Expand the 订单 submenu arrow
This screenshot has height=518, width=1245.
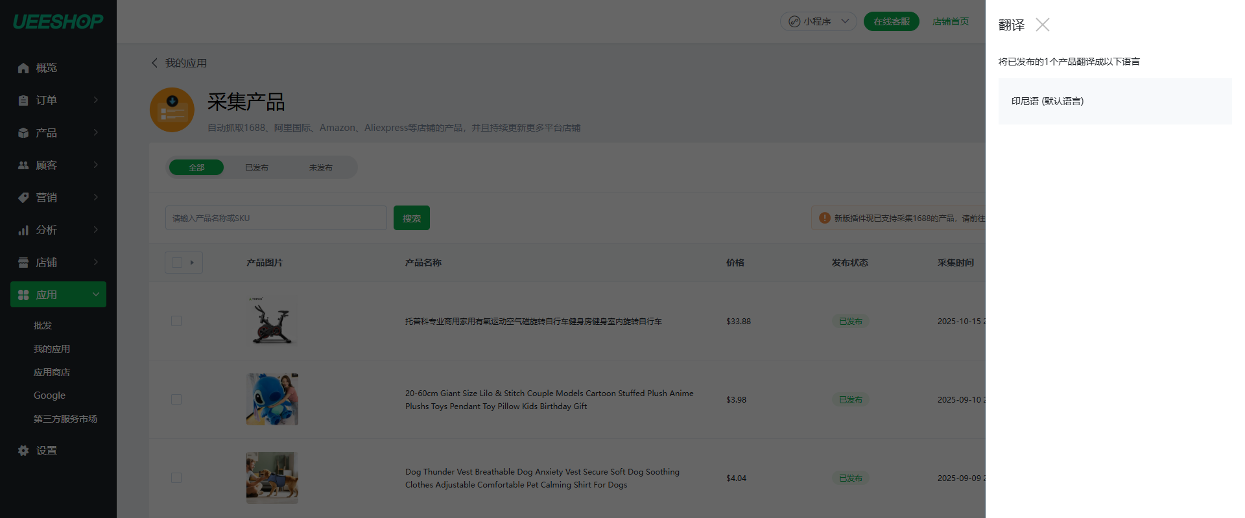tap(96, 100)
